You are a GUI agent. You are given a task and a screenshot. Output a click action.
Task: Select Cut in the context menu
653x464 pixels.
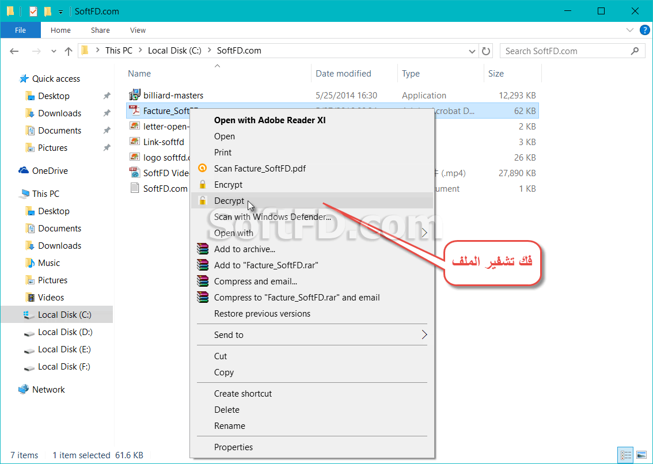coord(312,356)
